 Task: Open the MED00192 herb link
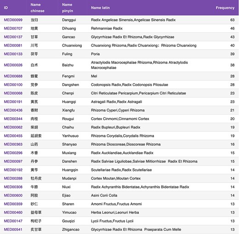(x=13, y=170)
